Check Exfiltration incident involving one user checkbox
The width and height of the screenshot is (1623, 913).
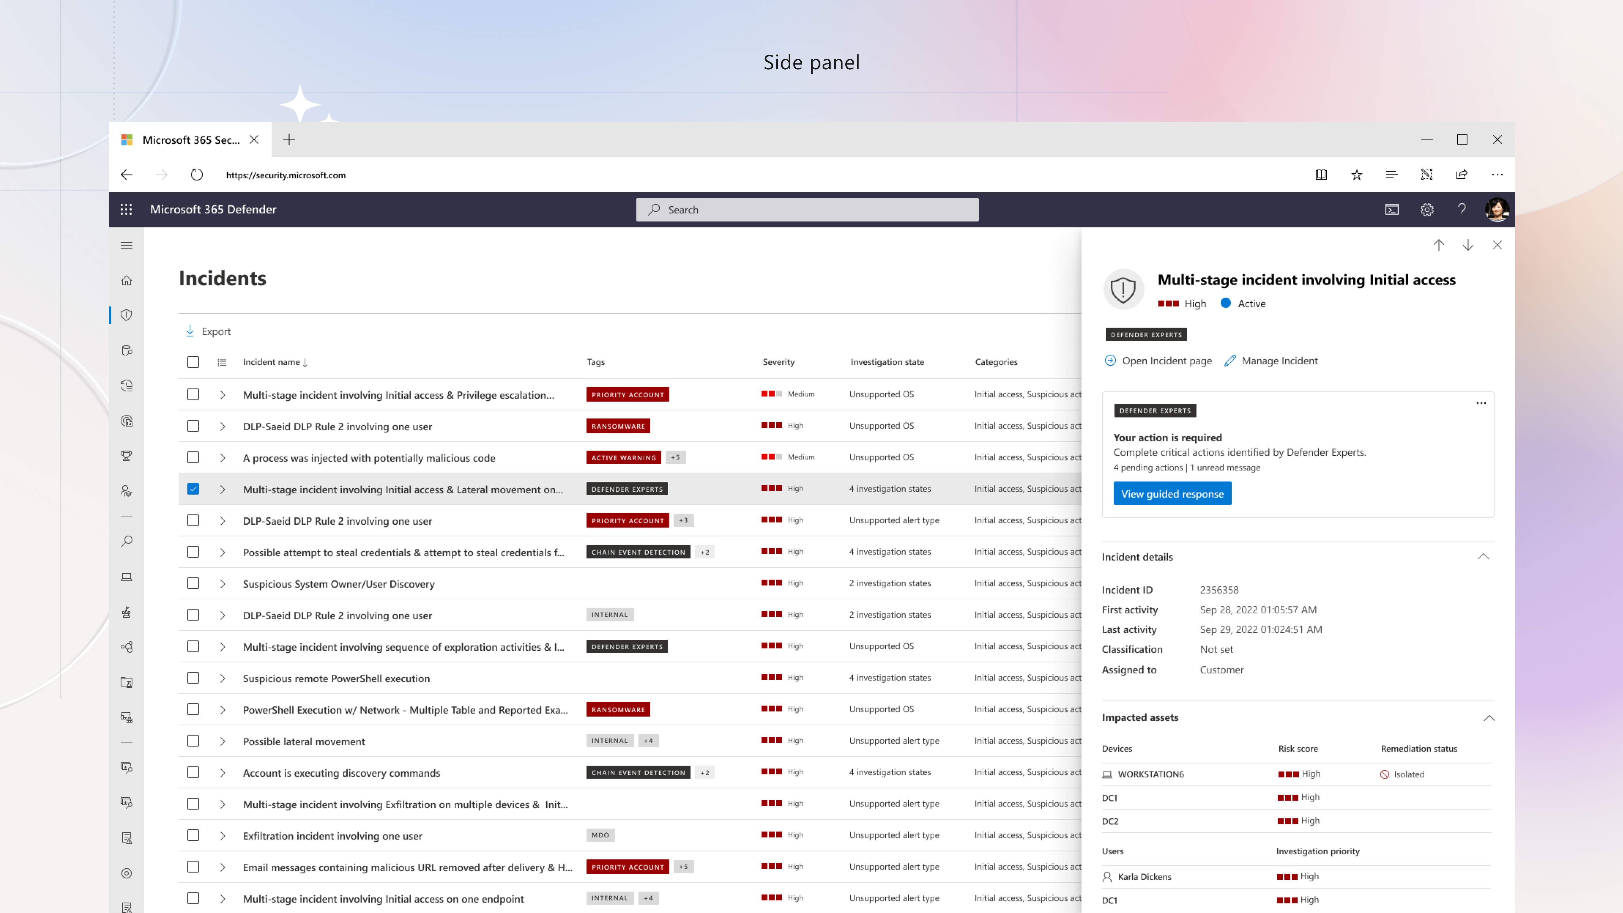(193, 836)
